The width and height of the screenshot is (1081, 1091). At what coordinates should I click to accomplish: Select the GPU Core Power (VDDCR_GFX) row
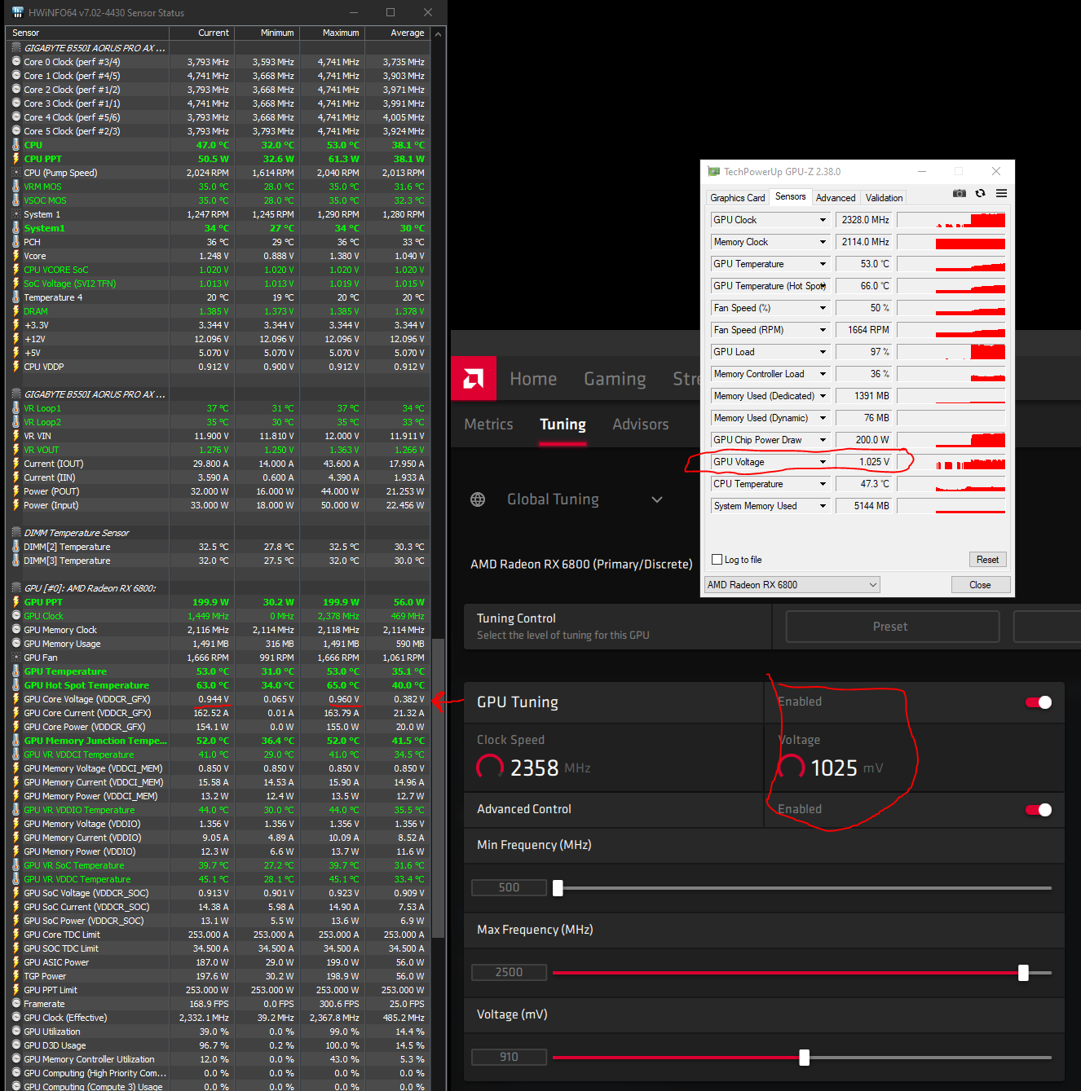pyautogui.click(x=218, y=727)
